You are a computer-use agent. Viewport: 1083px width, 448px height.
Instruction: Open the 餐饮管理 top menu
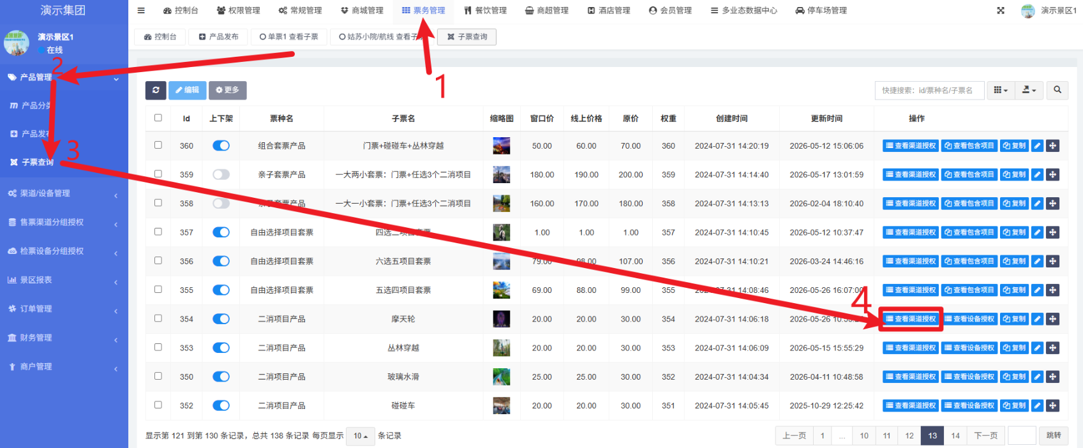coord(485,10)
